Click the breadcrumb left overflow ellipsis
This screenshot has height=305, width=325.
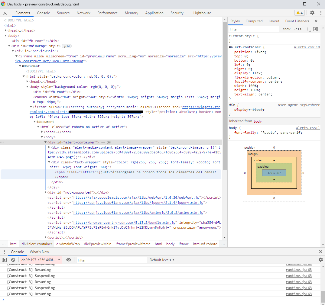pos(4,244)
